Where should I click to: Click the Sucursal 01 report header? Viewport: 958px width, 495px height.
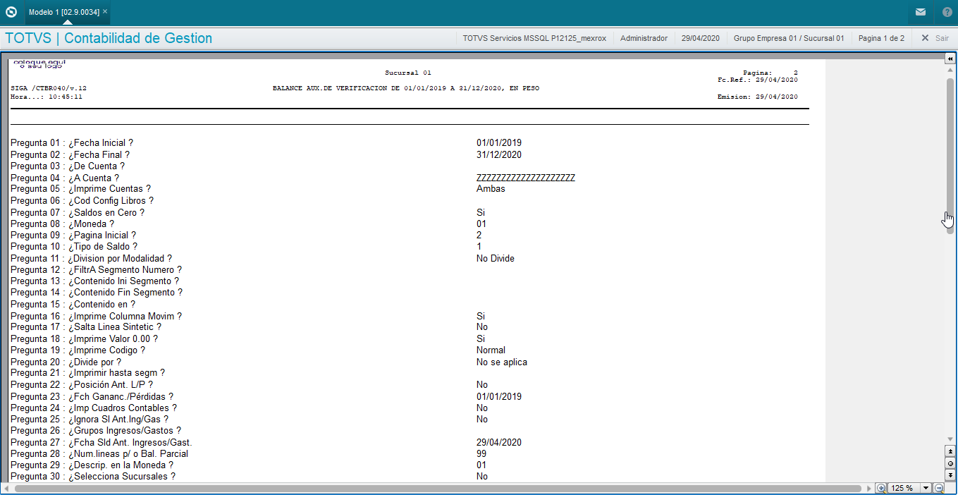point(408,73)
